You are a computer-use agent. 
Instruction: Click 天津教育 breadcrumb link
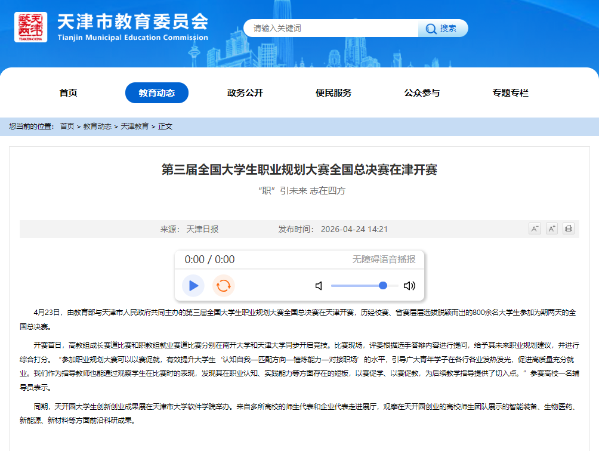[x=135, y=126]
